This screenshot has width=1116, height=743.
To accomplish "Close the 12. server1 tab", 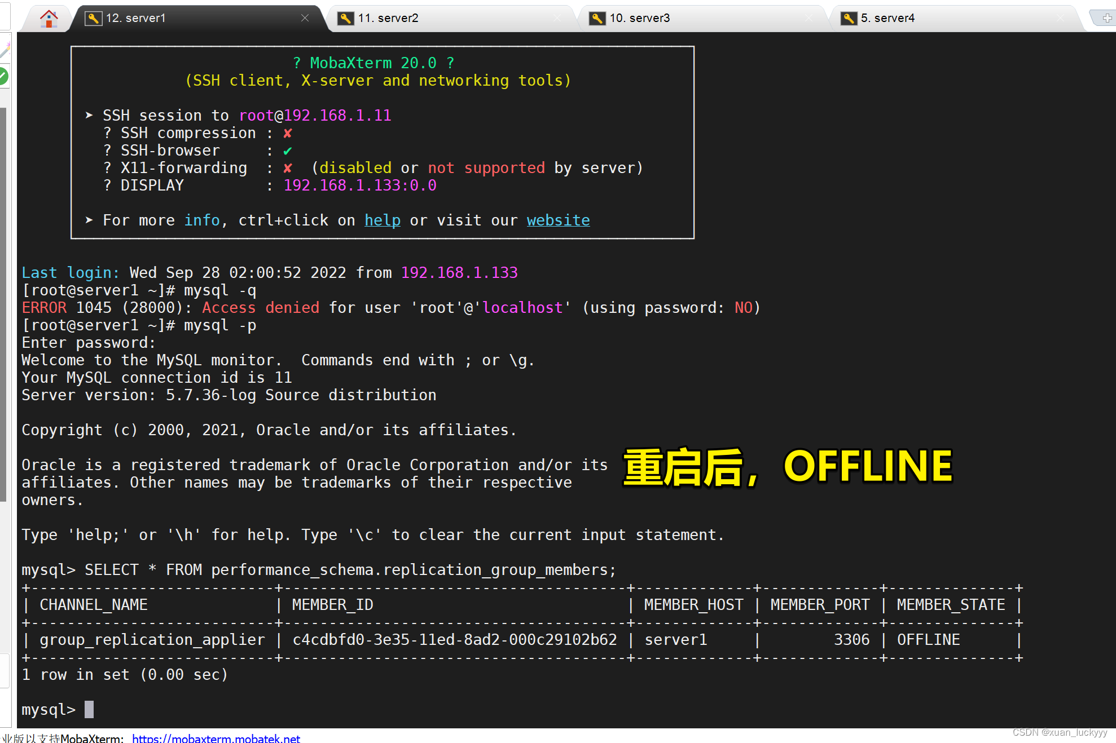I will (x=305, y=18).
